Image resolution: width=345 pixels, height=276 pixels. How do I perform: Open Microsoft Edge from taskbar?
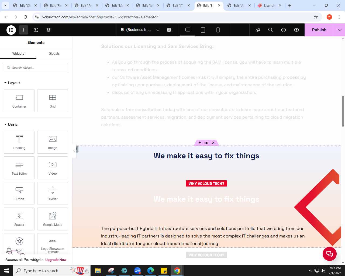(x=151, y=271)
